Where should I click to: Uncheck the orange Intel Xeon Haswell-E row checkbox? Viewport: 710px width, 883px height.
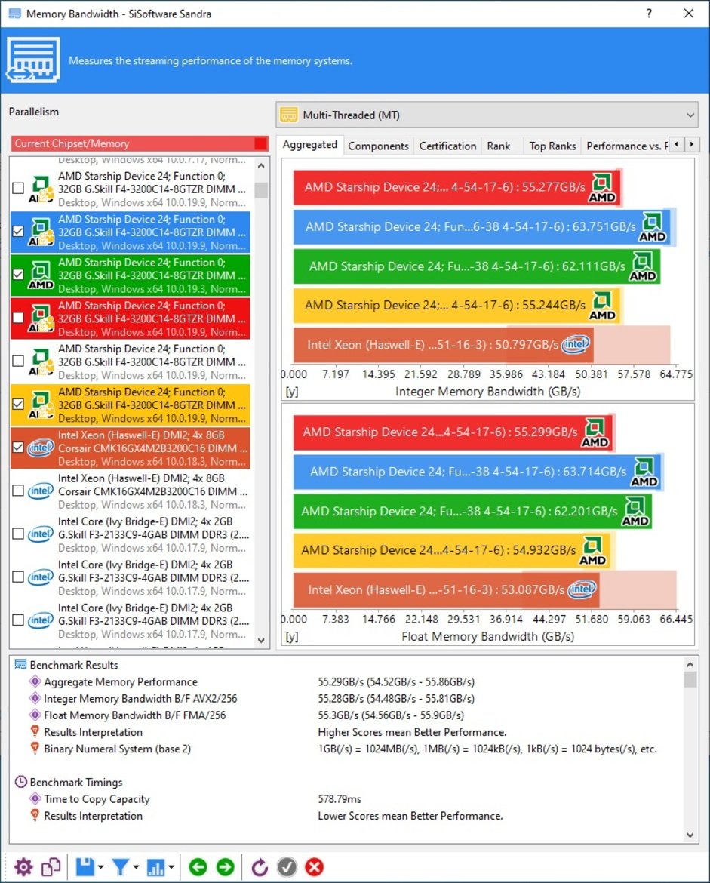pos(18,448)
